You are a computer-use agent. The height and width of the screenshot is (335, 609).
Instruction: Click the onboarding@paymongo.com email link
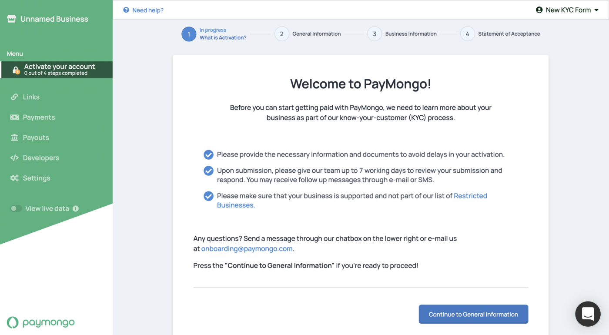247,248
